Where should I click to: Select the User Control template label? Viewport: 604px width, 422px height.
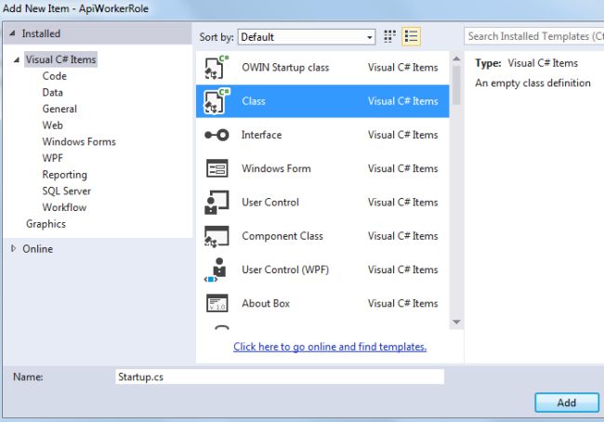click(x=270, y=202)
